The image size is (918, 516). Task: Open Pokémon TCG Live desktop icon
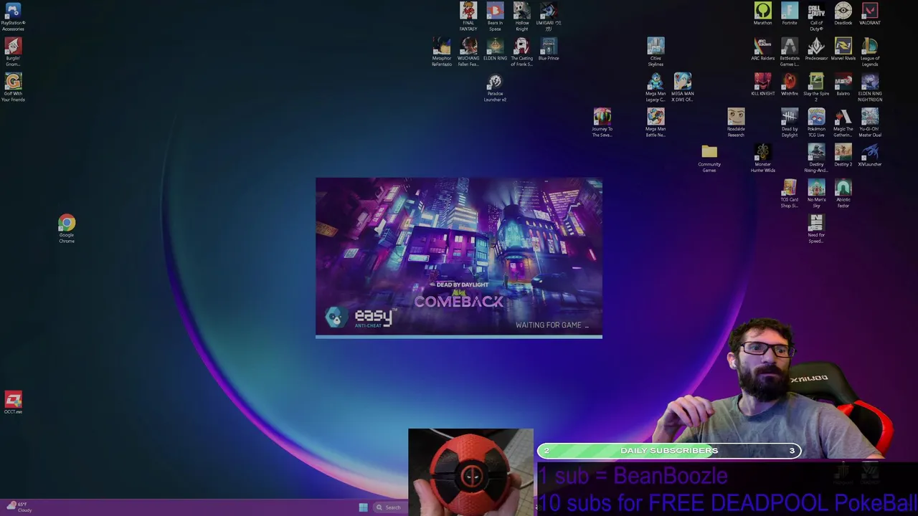click(816, 123)
